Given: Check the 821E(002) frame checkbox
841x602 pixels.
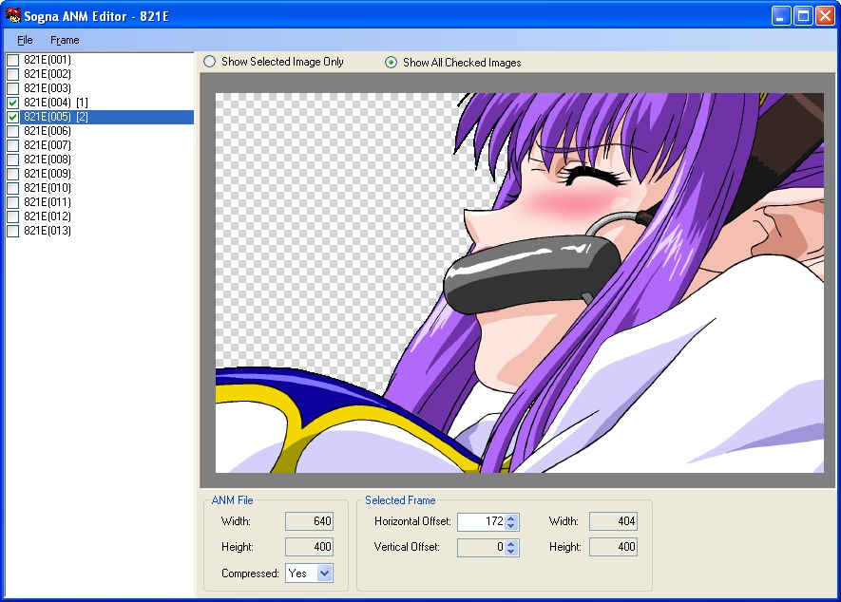Looking at the screenshot, I should [13, 74].
